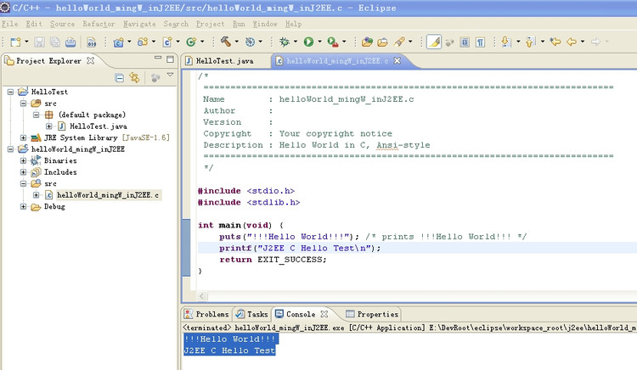Toggle Show Whitespace Characters button

[480, 42]
